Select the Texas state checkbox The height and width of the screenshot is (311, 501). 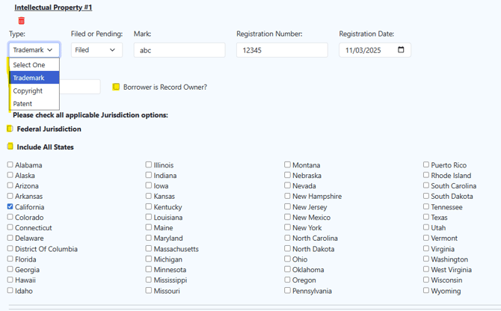[x=426, y=218]
